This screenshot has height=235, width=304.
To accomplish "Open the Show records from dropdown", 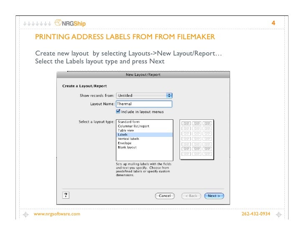I will point(144,96).
